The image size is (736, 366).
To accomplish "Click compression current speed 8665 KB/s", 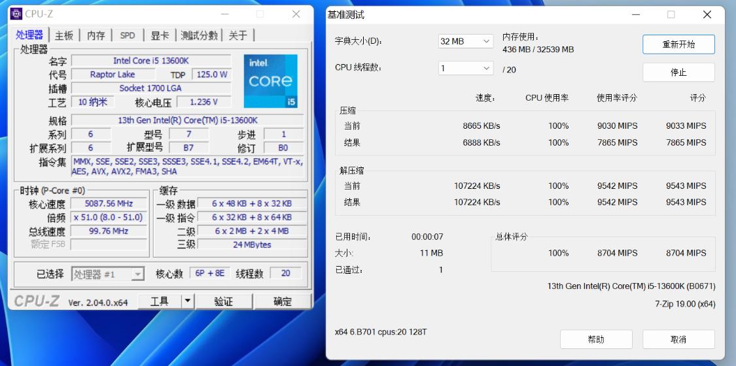I will coord(481,126).
